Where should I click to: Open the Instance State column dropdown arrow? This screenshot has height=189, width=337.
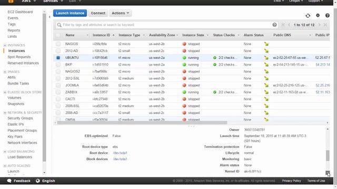[x=207, y=35]
